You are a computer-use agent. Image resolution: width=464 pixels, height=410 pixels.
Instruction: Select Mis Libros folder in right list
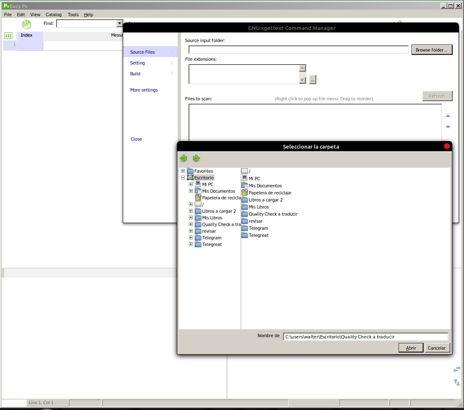256,207
